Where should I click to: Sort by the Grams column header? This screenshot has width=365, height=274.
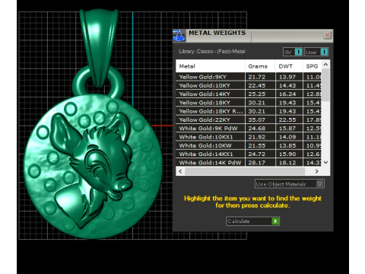pos(260,66)
